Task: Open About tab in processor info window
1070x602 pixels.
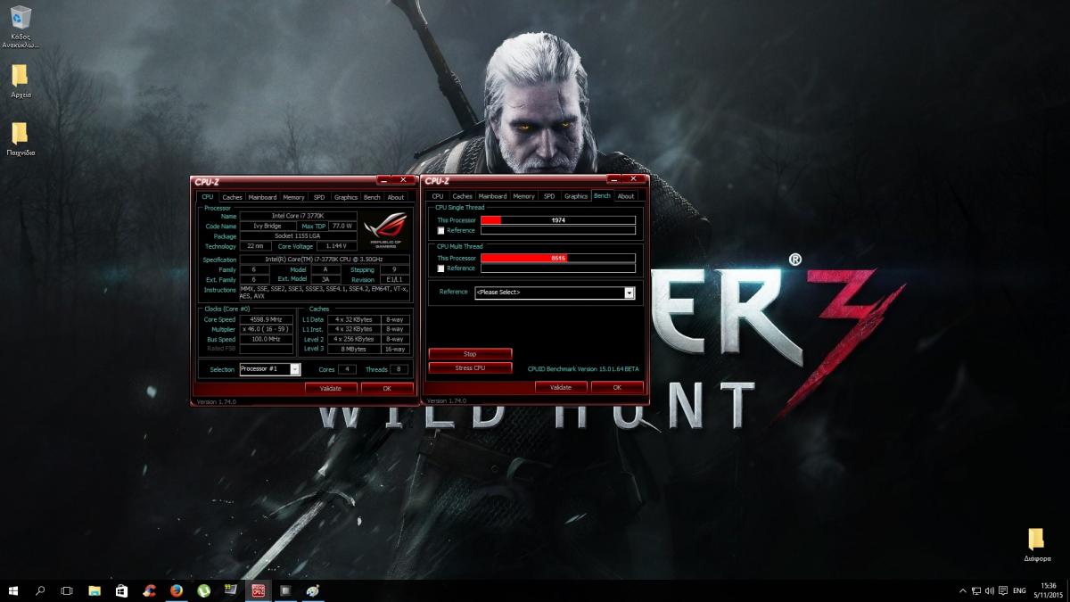Action: pyautogui.click(x=396, y=197)
